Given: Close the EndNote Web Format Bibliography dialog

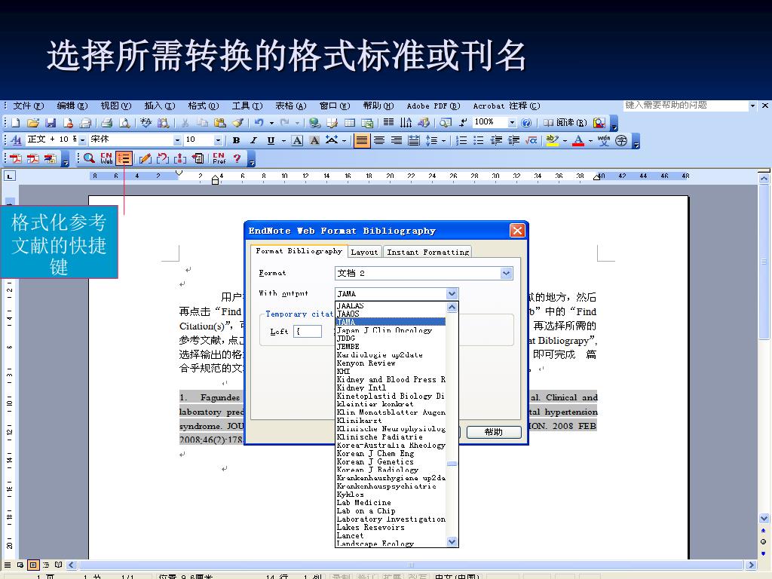Looking at the screenshot, I should (x=517, y=231).
